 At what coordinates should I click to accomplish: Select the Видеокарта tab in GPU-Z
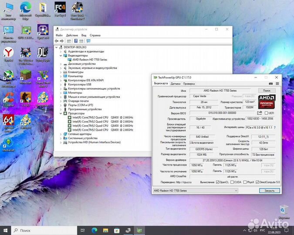coord(161,84)
